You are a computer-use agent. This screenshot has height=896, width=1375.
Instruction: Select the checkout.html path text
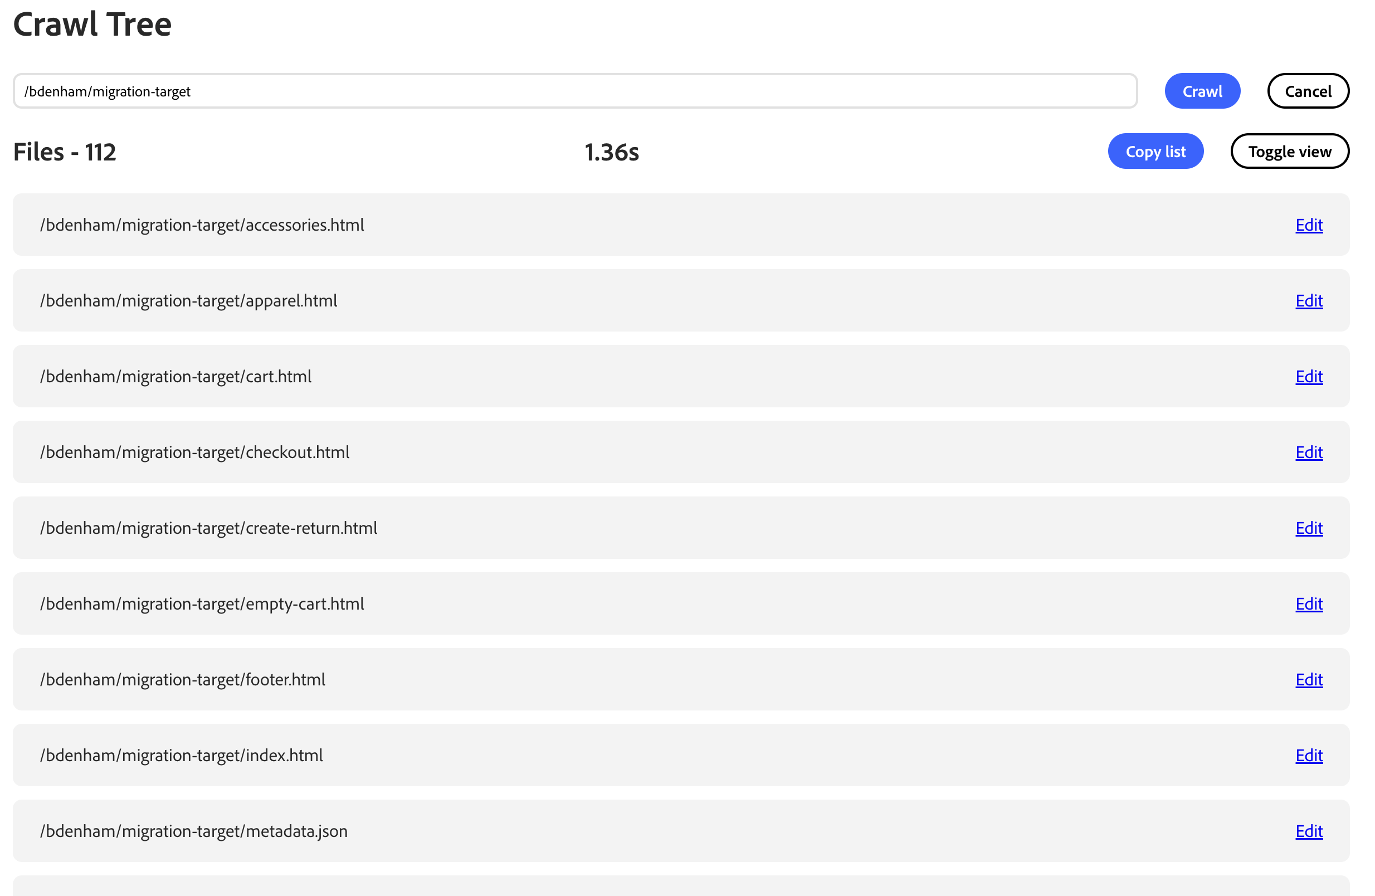pos(194,452)
